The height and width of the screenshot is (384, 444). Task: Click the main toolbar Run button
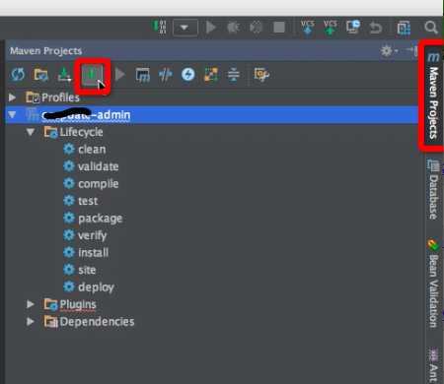pyautogui.click(x=210, y=28)
